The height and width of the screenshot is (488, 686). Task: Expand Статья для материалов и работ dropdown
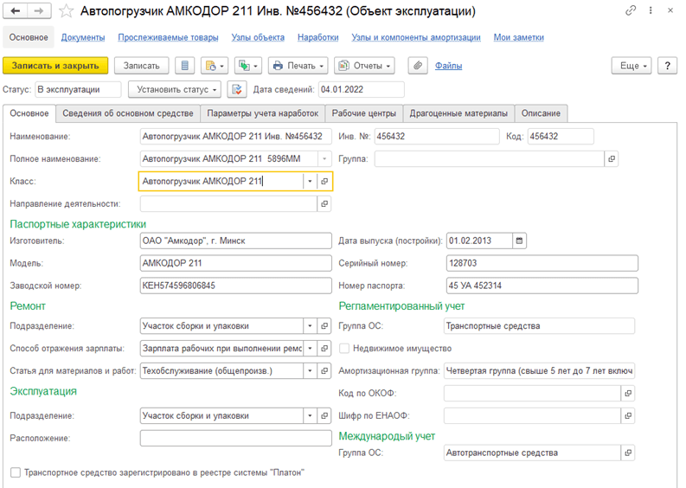(310, 370)
